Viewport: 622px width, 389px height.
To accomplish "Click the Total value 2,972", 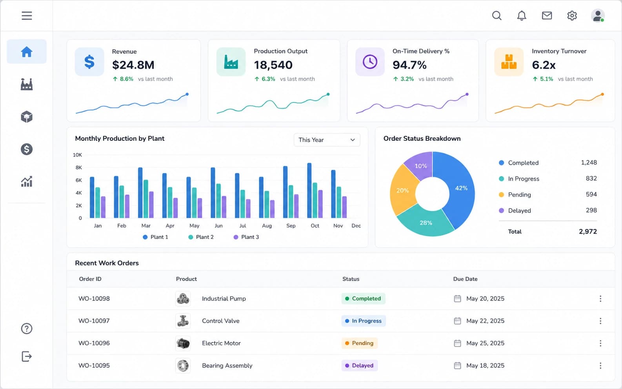I will click(x=588, y=232).
